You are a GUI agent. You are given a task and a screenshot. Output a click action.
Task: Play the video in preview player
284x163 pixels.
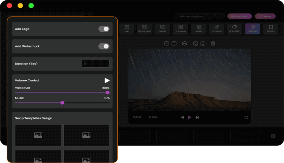click(x=189, y=117)
